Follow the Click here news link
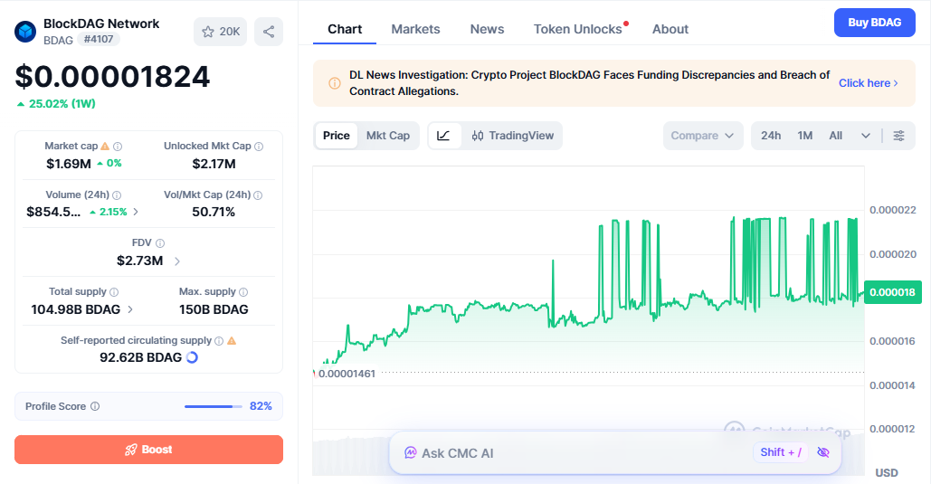931x484 pixels. pyautogui.click(x=868, y=83)
